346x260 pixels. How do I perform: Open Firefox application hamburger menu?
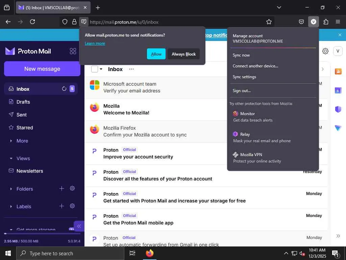pyautogui.click(x=338, y=22)
